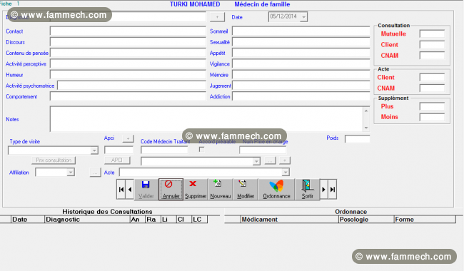464x271 pixels.
Task: Click ellipsis button beside Affiliation
Action: pos(95,173)
